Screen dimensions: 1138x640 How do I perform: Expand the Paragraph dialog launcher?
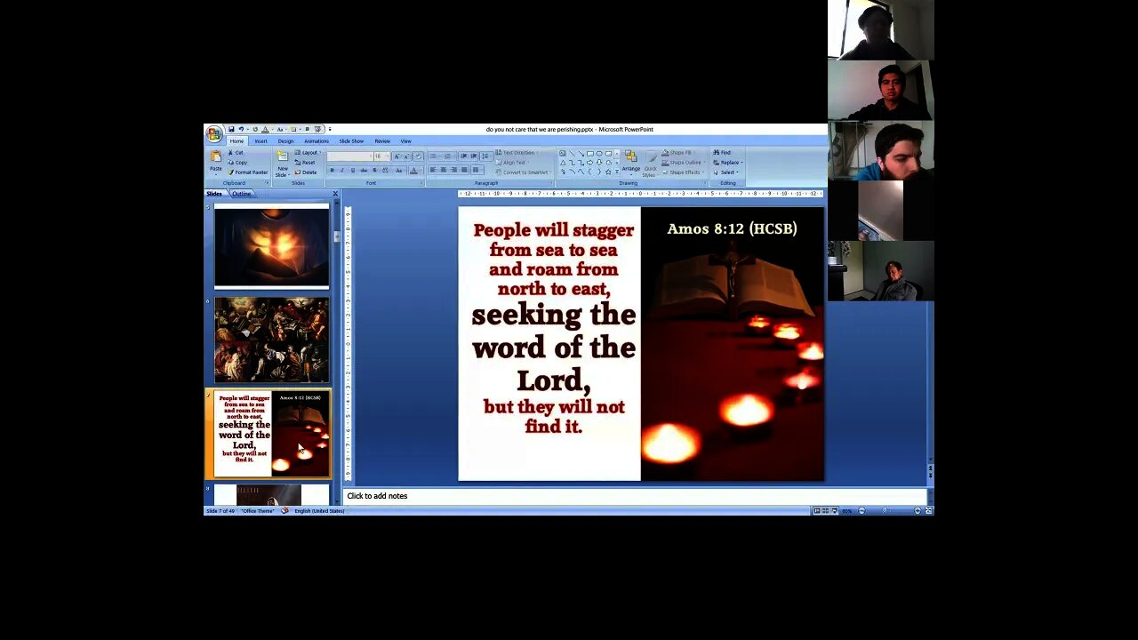(x=551, y=183)
